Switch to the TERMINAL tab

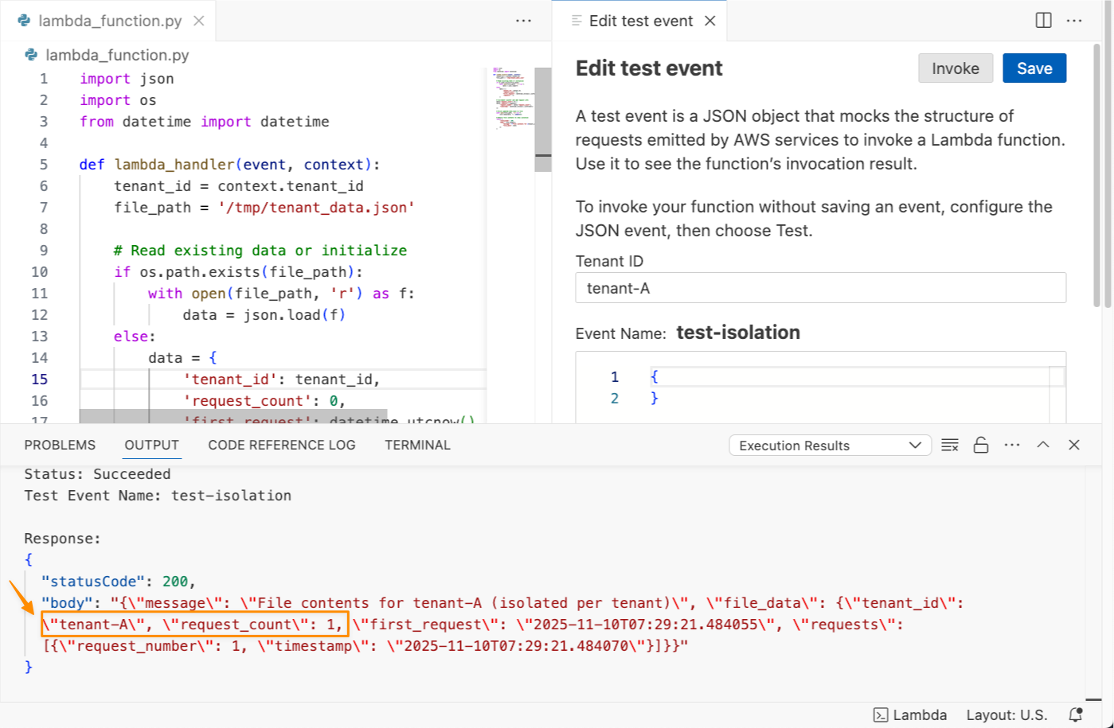pos(417,445)
